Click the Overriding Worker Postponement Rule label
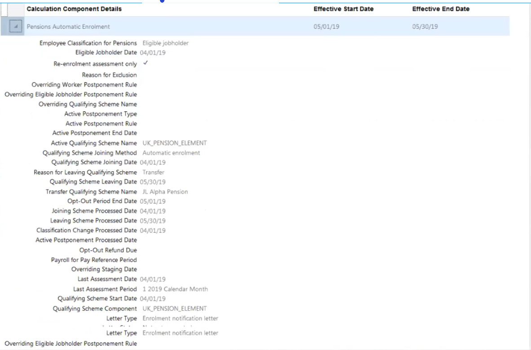Screen dimensions: 531x350 pyautogui.click(x=84, y=85)
